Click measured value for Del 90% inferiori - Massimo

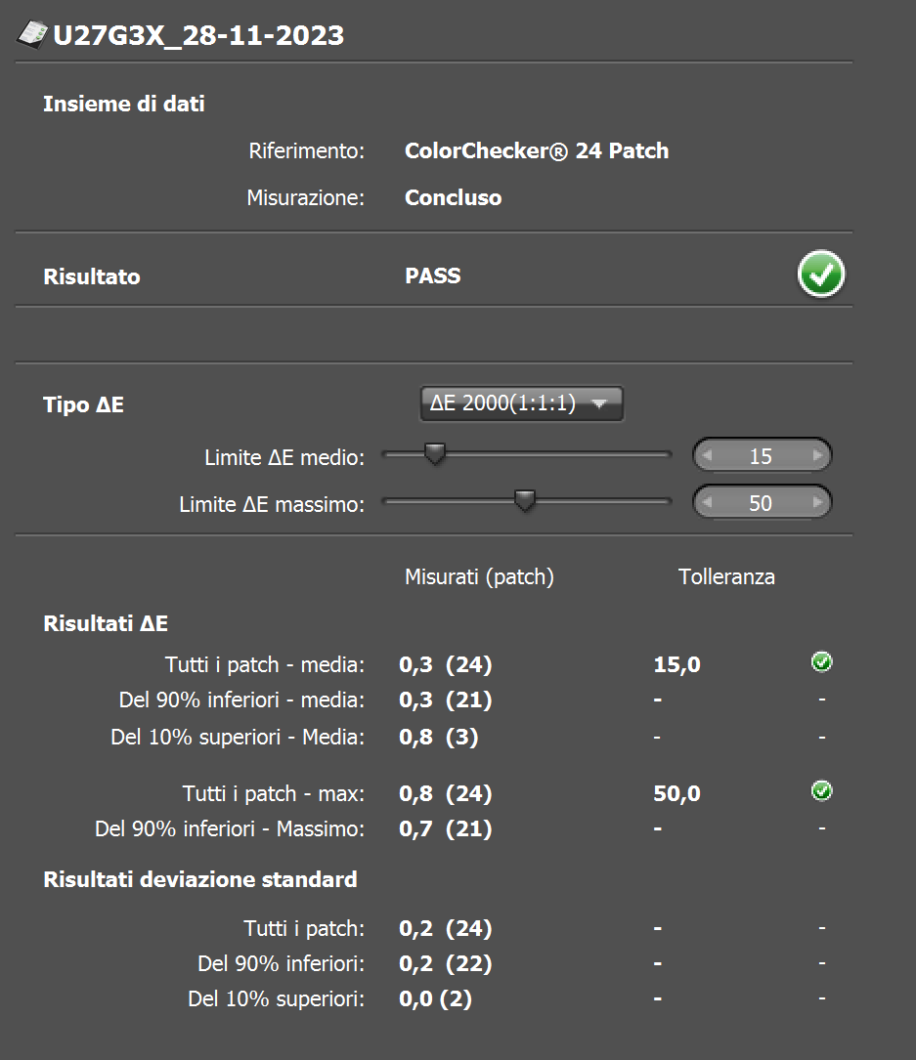(x=445, y=828)
